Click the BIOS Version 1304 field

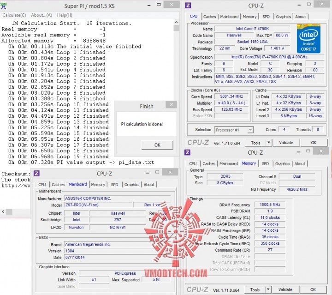click(118, 251)
